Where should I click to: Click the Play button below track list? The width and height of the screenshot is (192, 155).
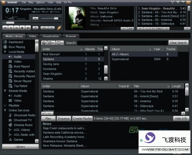(x=48, y=118)
